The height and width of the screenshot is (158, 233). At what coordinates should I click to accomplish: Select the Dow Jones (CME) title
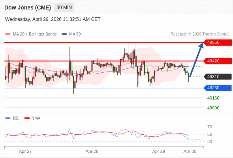point(28,8)
